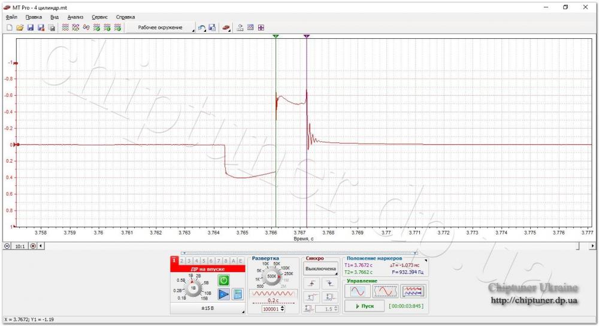Click the second waves icon with green badge

pyautogui.click(x=107, y=28)
